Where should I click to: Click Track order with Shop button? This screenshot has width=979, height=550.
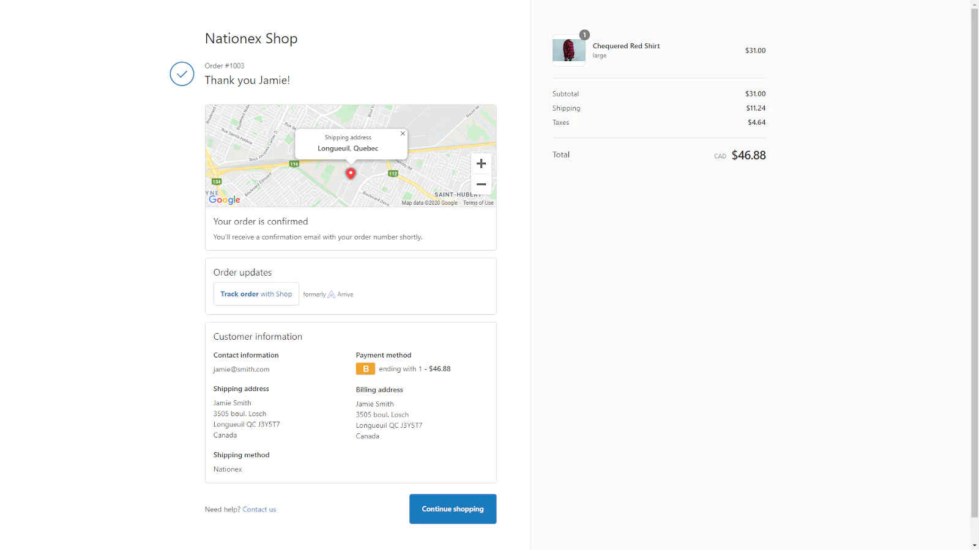(x=256, y=294)
